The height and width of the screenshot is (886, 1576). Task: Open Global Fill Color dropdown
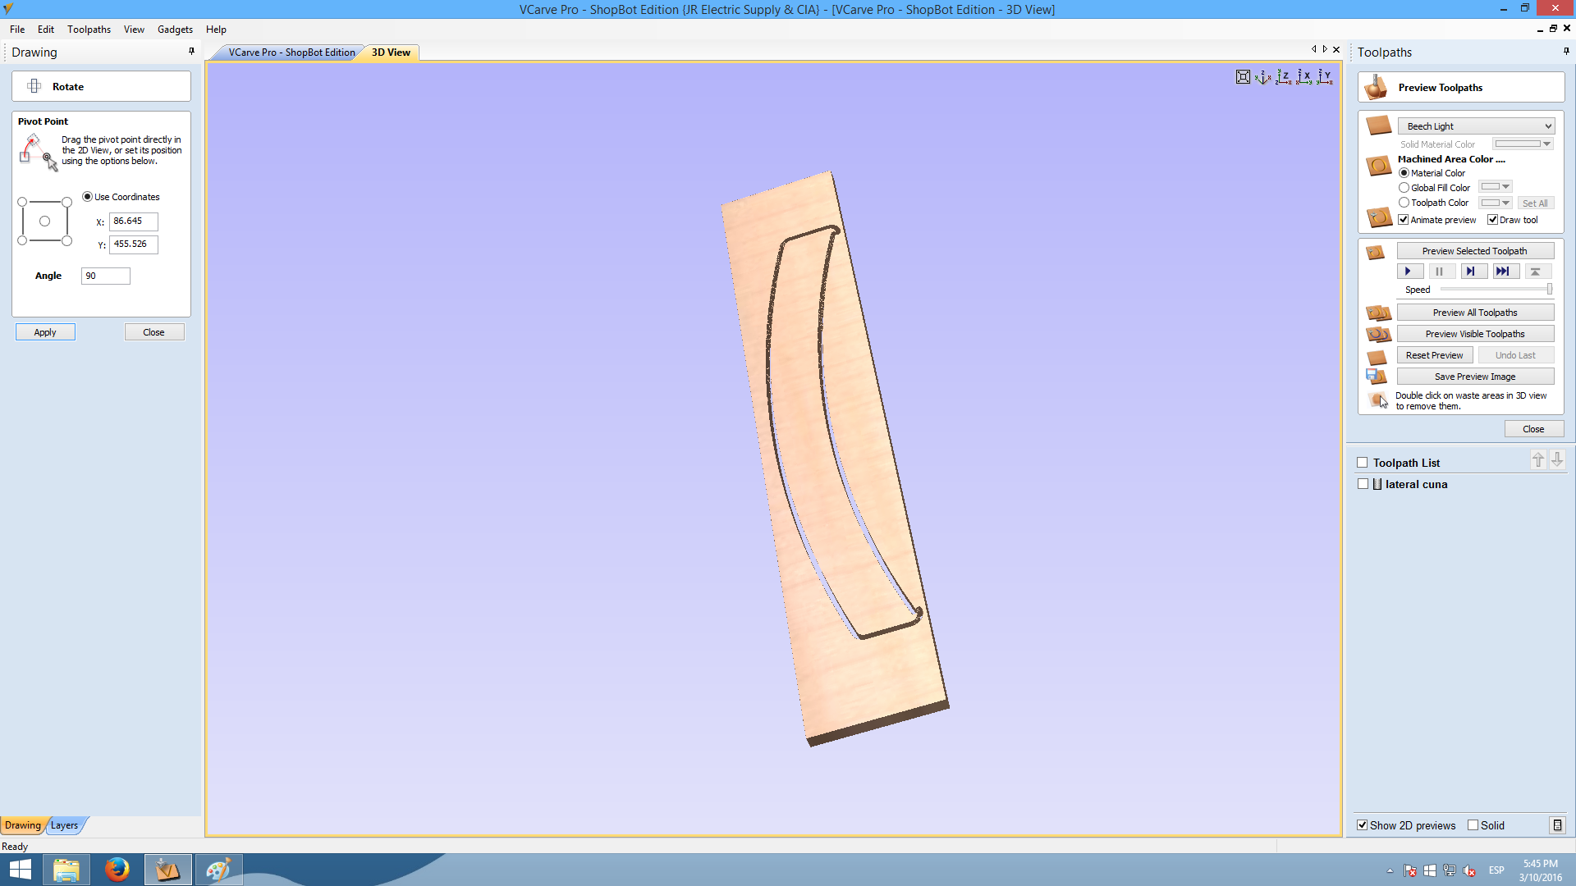pos(1496,187)
